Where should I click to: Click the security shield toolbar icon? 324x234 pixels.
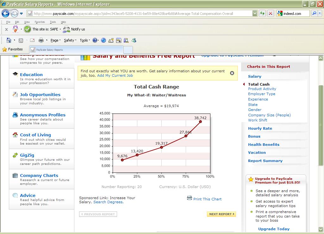click(16, 29)
